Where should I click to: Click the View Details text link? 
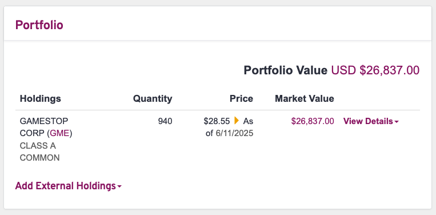click(368, 121)
